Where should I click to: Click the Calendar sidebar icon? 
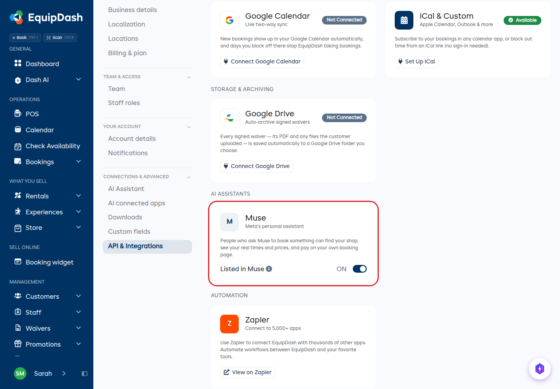coord(18,130)
